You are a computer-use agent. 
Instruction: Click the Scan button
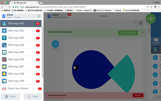click(10, 97)
